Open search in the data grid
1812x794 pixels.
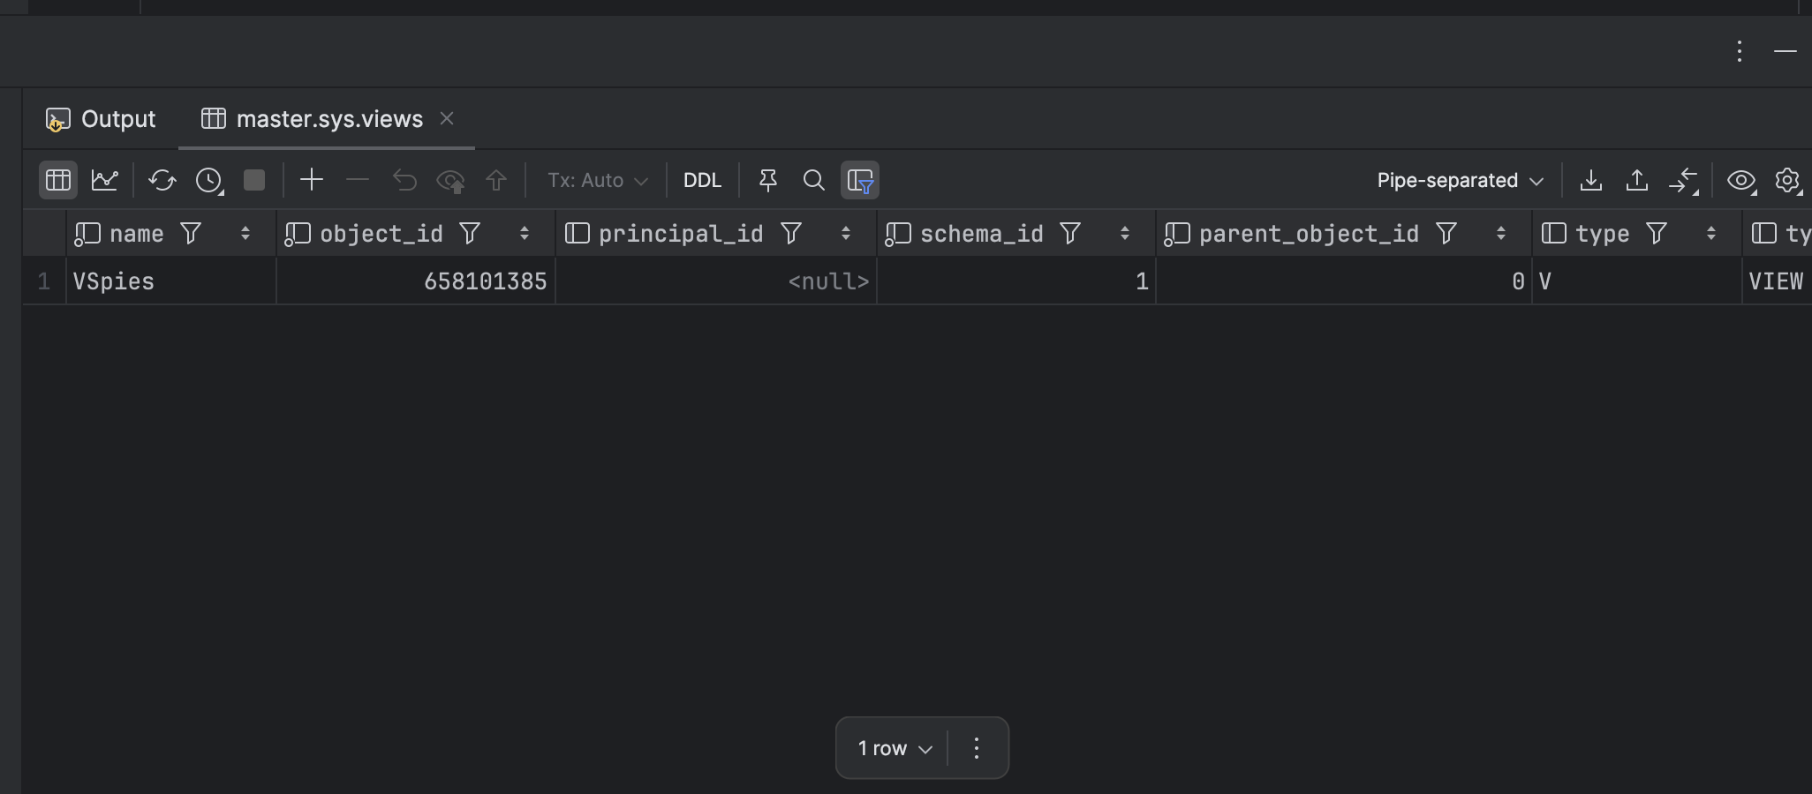click(x=813, y=180)
